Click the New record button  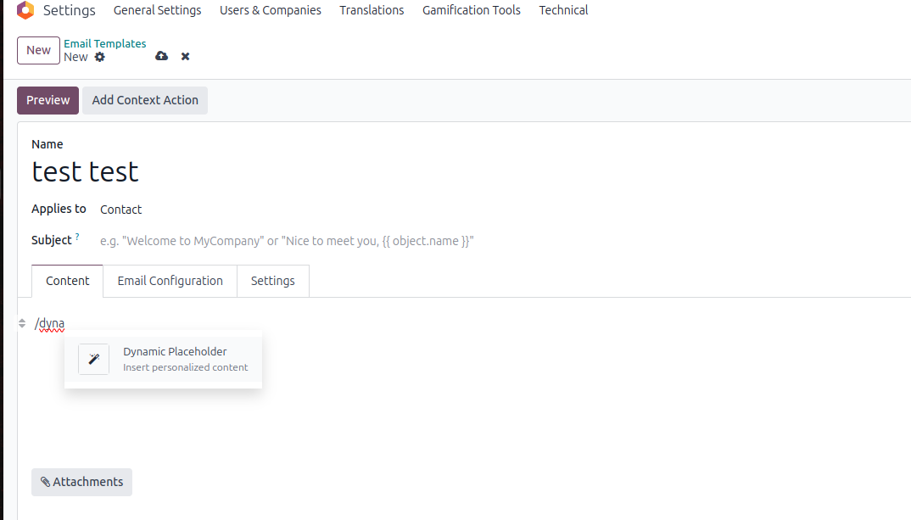(x=38, y=50)
